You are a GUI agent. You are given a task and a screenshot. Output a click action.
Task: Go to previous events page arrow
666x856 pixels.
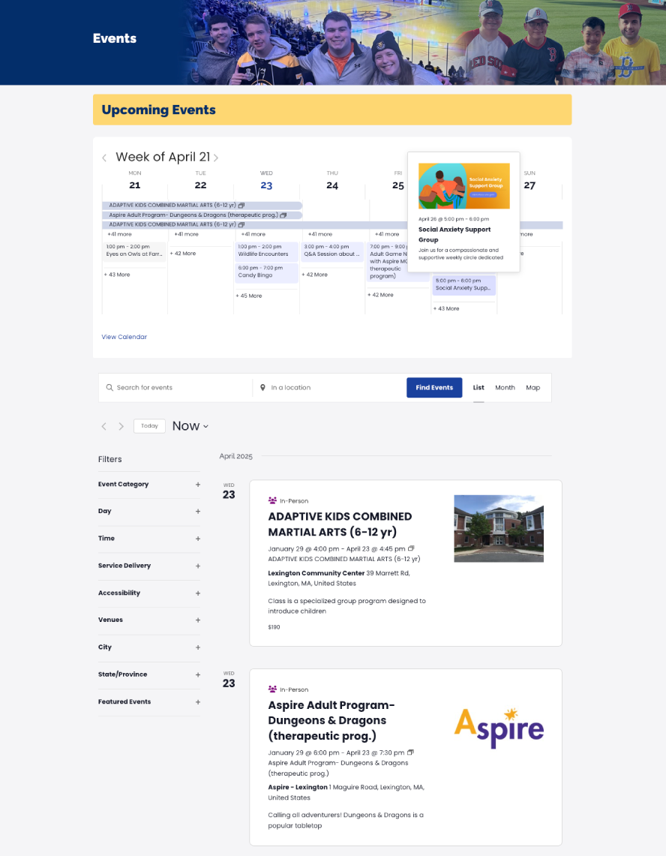pos(103,426)
